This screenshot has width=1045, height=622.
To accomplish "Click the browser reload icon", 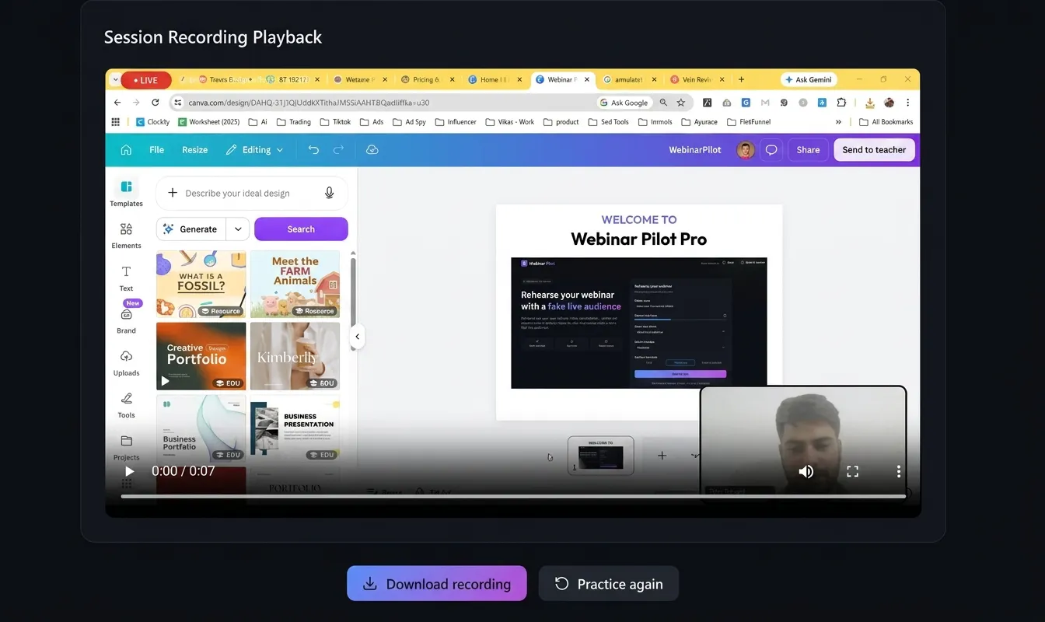I will coord(156,103).
